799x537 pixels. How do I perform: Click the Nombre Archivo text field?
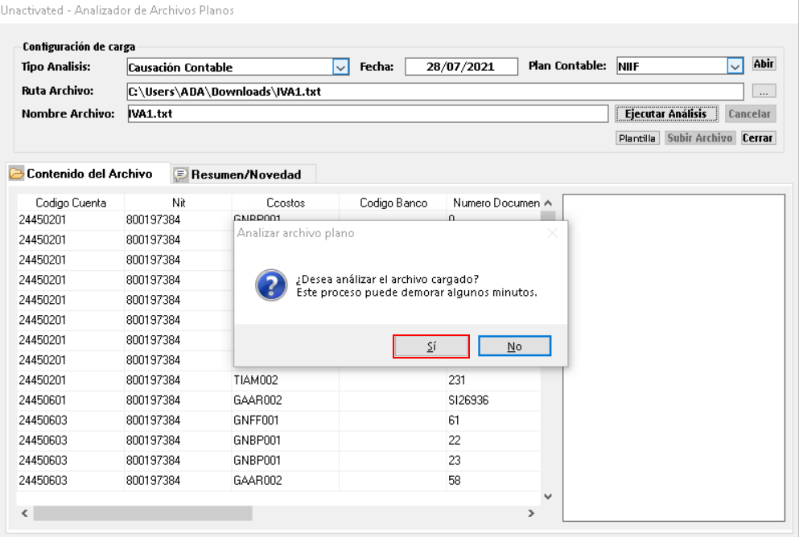pos(367,114)
